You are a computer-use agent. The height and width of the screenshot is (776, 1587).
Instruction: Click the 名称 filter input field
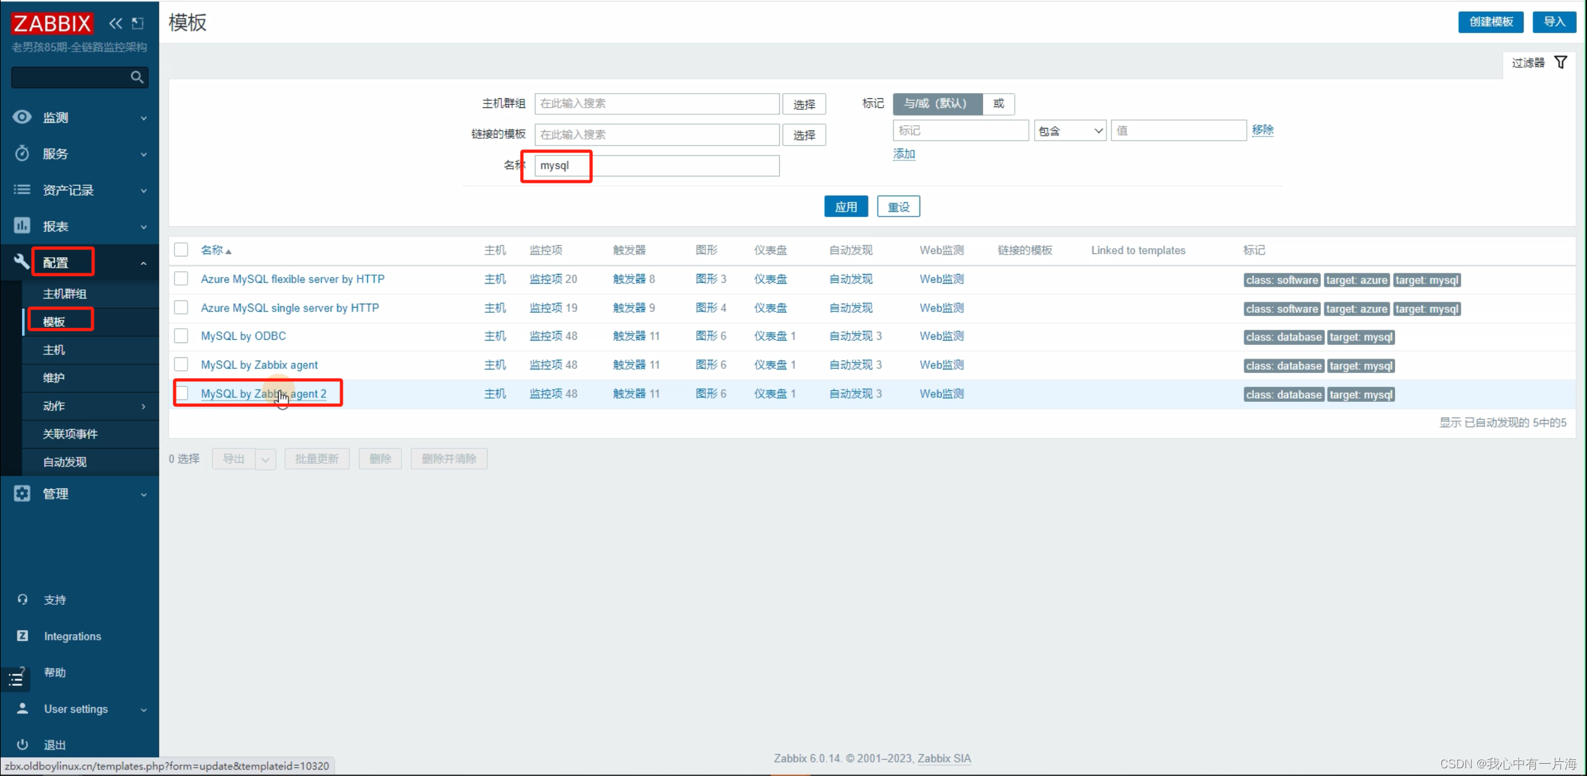(x=657, y=166)
